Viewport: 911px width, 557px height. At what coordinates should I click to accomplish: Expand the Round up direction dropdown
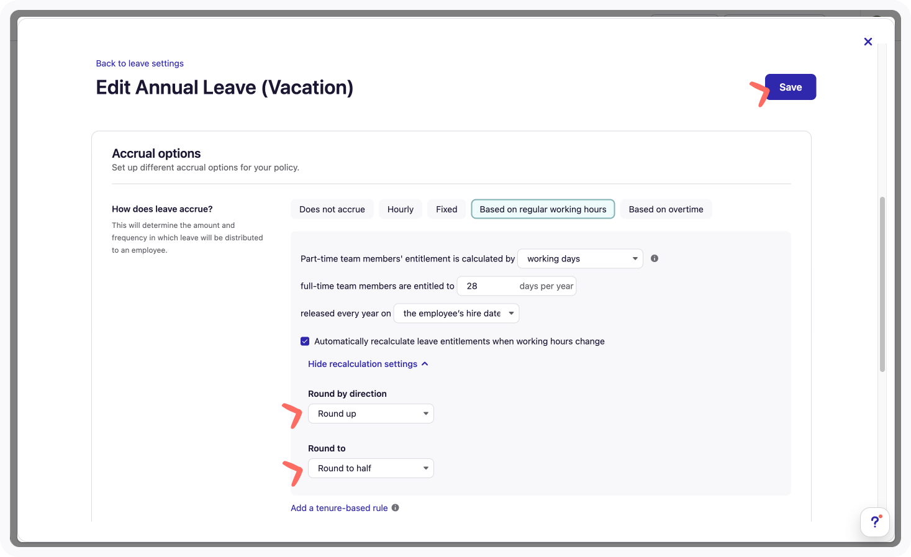click(371, 414)
